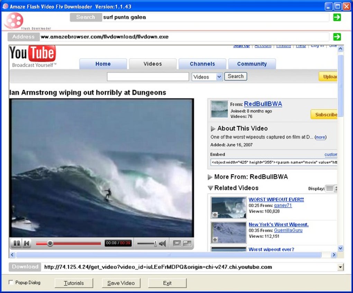Open the RedBullBWA channel link
The width and height of the screenshot is (353, 293).
(263, 104)
